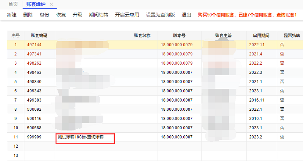Image resolution: width=303 pixels, height=161 pixels.
Task: Click 删除 in the toolbar
Action: 28,15
